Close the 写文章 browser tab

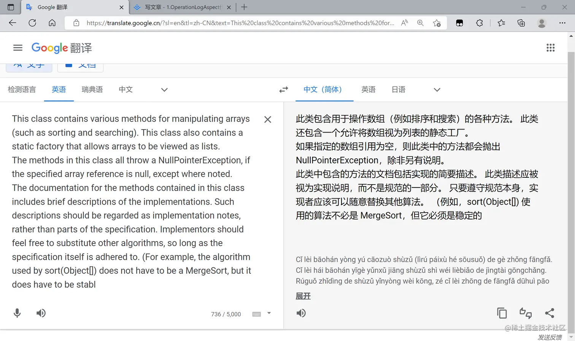tap(229, 7)
